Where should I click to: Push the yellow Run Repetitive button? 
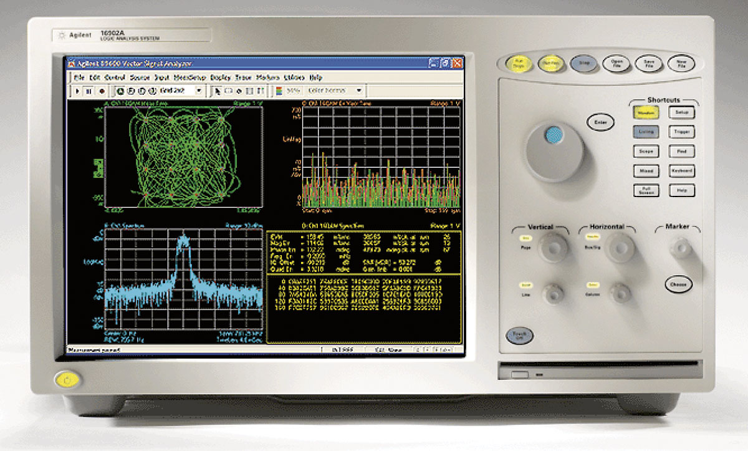(551, 64)
